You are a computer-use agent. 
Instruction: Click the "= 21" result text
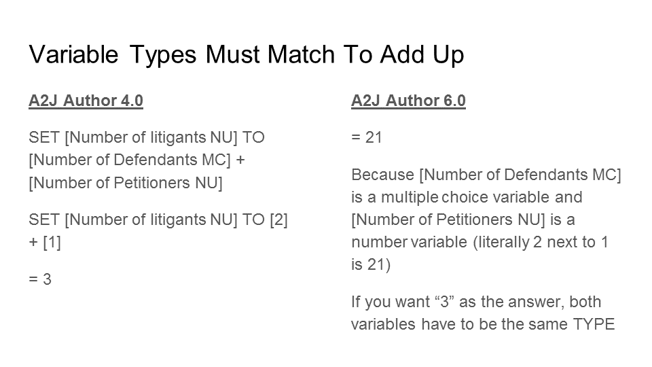pos(367,137)
